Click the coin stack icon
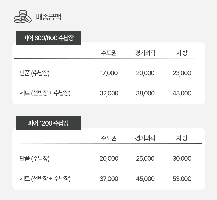The image size is (217, 200). click(22, 17)
